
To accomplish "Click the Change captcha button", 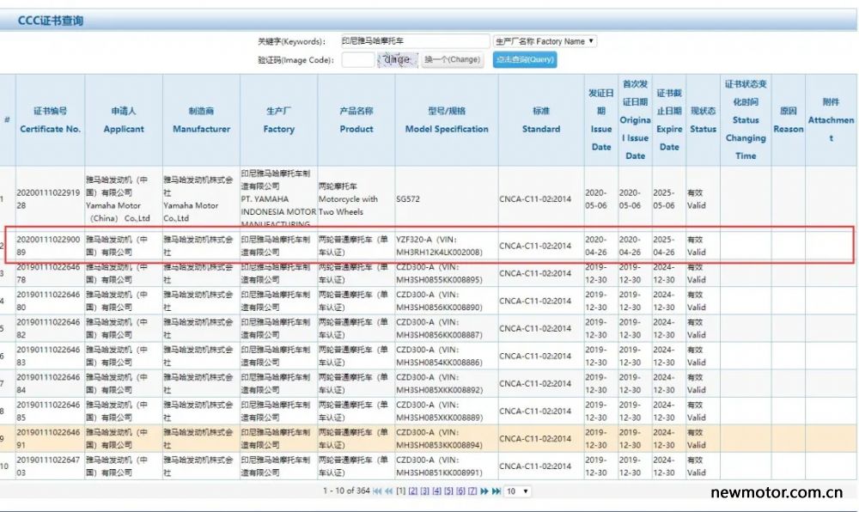I will pos(453,59).
